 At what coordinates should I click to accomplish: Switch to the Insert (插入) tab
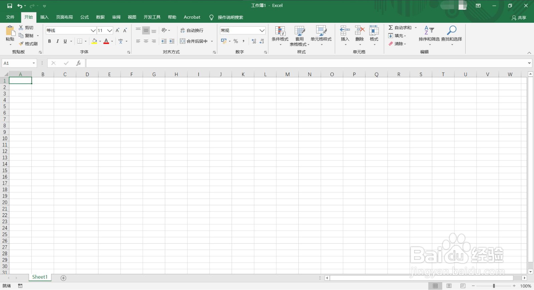(x=44, y=17)
